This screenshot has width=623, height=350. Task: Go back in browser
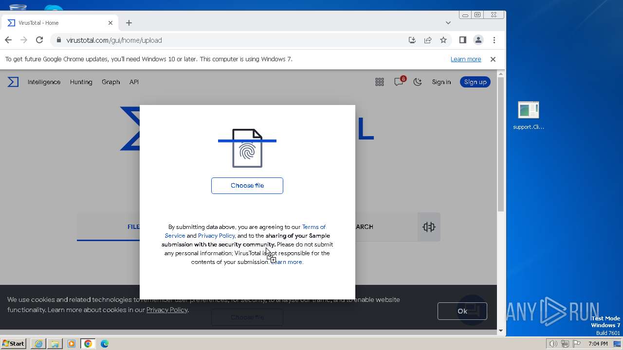[x=8, y=40]
